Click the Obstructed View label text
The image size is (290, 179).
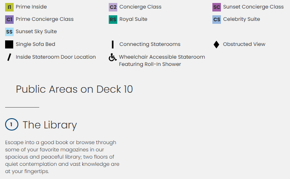pyautogui.click(x=244, y=44)
